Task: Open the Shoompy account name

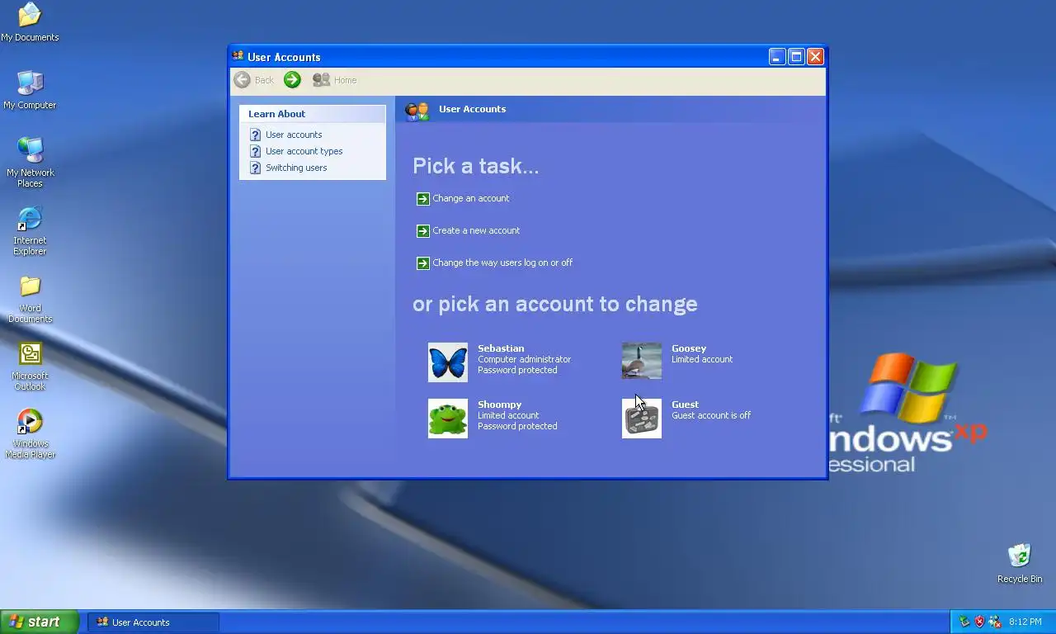Action: click(499, 405)
